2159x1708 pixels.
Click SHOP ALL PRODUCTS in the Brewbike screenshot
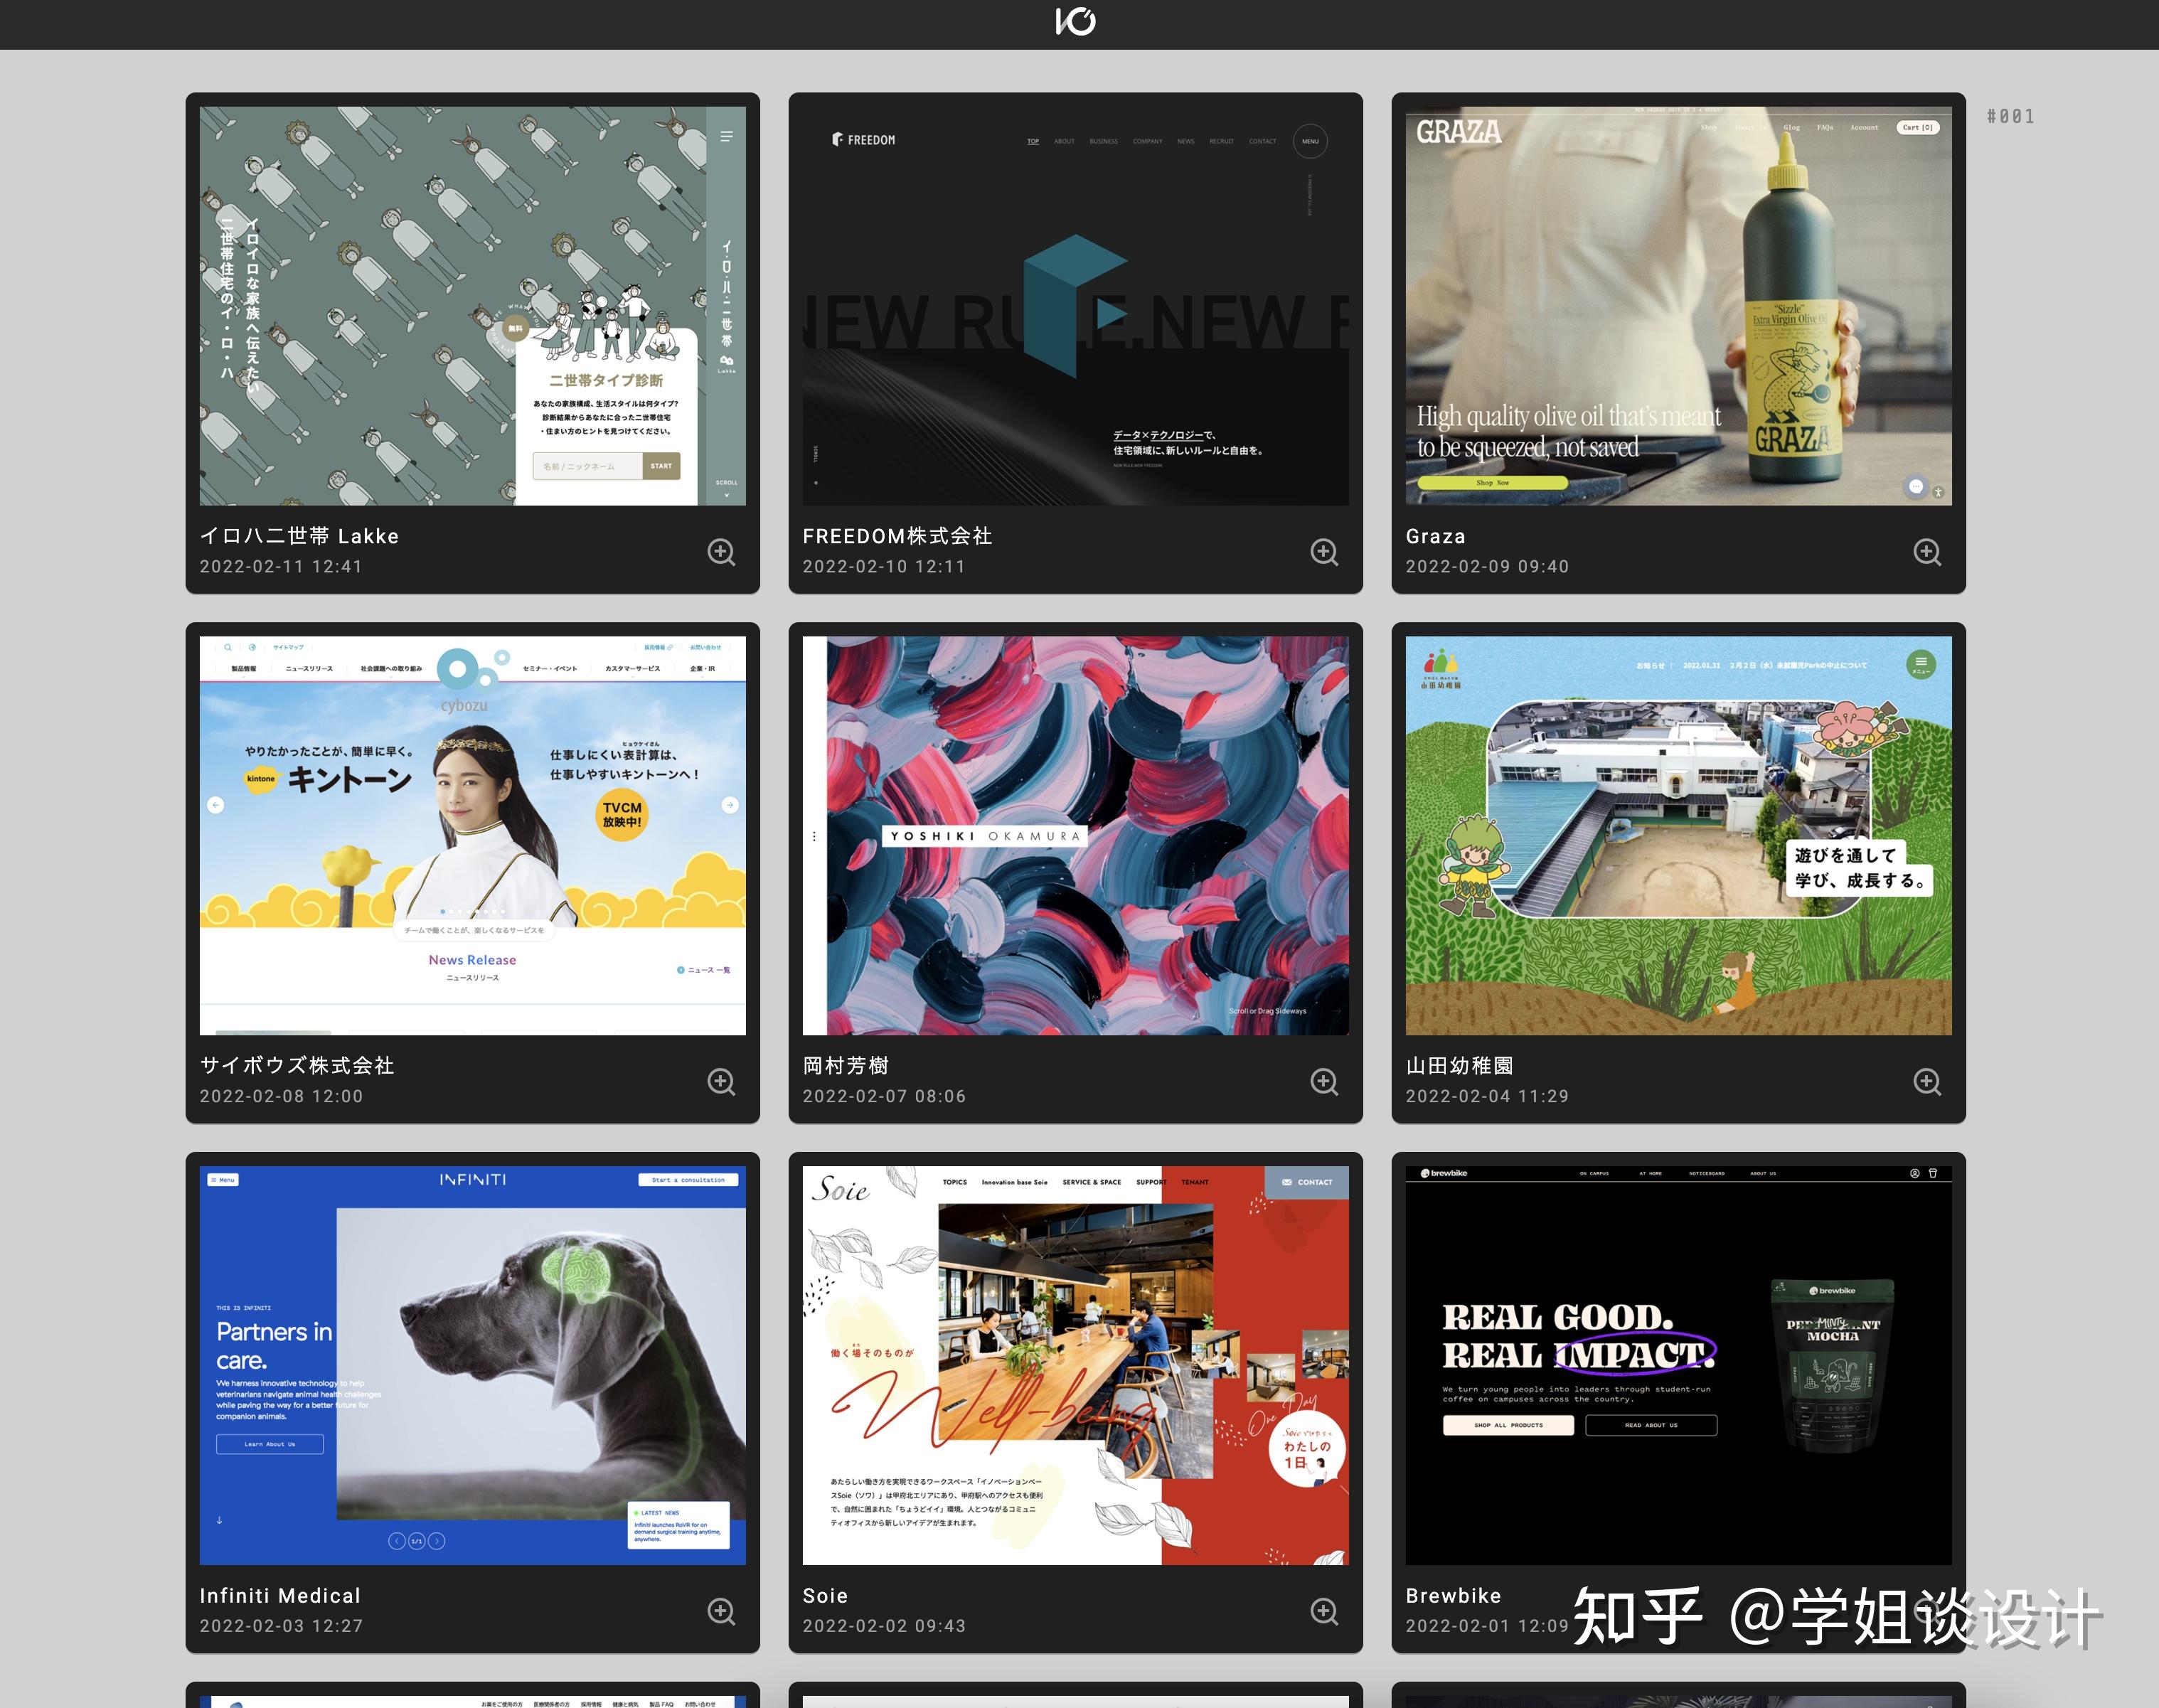click(x=1508, y=1425)
